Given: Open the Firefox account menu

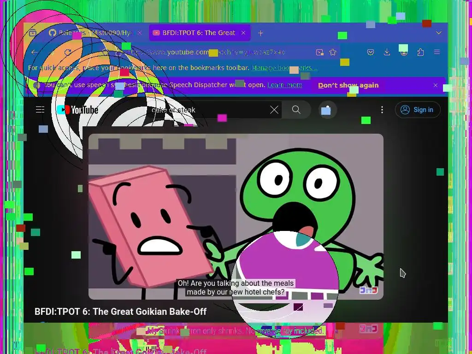Looking at the screenshot, I should tap(404, 53).
